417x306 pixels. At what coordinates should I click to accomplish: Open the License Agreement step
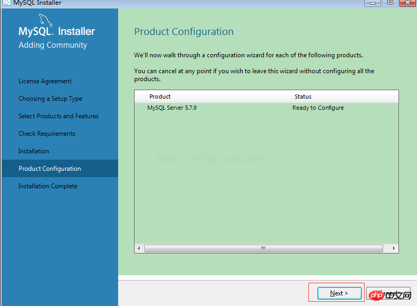coord(45,81)
